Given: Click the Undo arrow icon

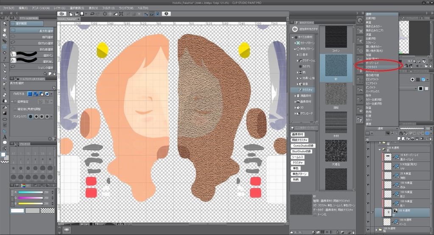Looking at the screenshot, I should click(92, 14).
